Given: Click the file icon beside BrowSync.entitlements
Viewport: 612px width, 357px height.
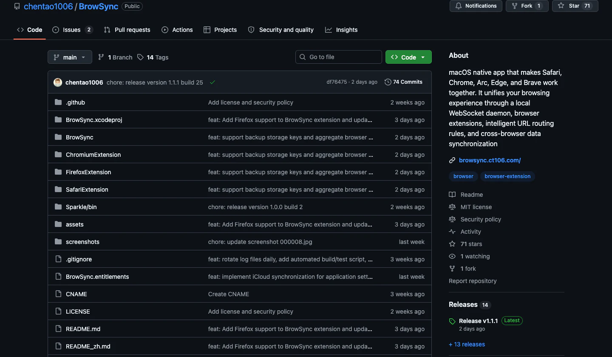Looking at the screenshot, I should [58, 277].
